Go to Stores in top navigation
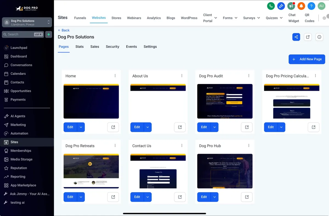The height and width of the screenshot is (216, 329). (116, 18)
